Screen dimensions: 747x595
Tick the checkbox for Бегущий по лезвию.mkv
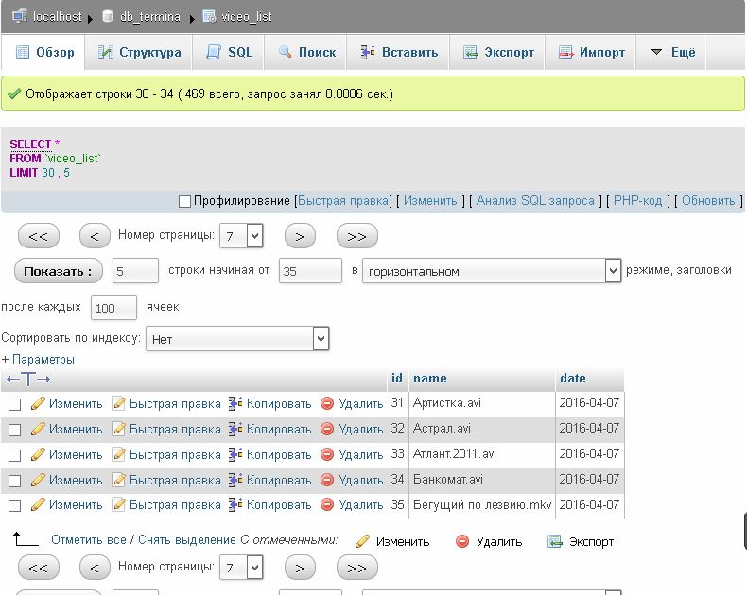(14, 506)
